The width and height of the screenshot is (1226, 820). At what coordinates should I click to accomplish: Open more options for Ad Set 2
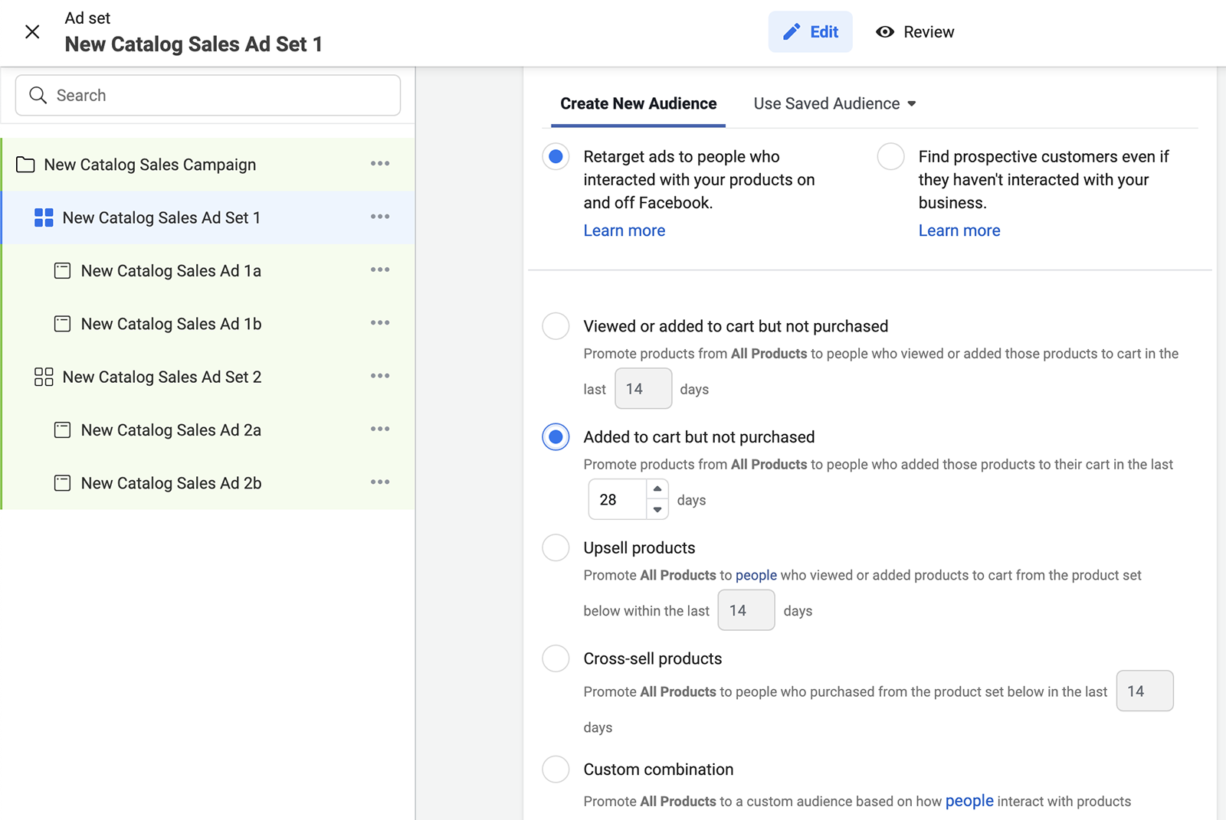click(380, 376)
